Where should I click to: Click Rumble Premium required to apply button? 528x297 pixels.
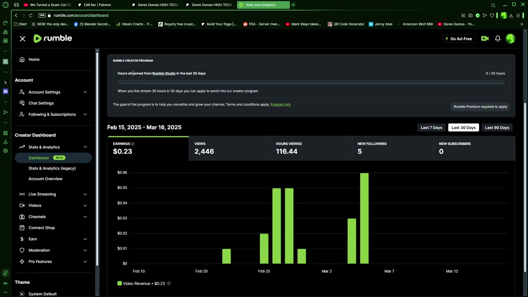tap(480, 106)
